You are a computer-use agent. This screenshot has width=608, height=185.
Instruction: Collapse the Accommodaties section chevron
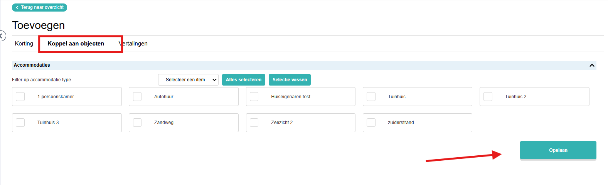tap(592, 66)
